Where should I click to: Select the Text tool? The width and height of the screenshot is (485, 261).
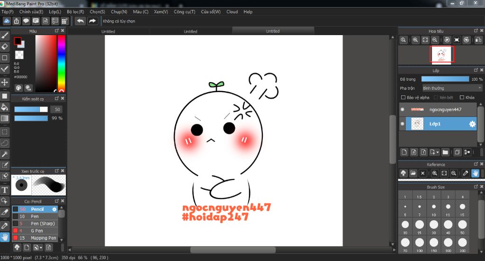[5, 190]
